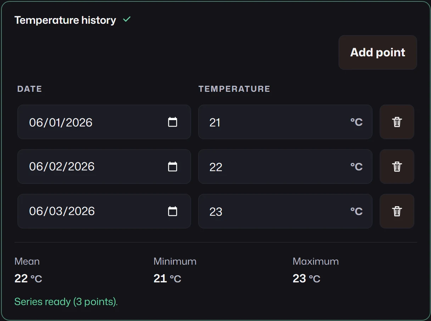Click the DATE column header
Image resolution: width=431 pixels, height=321 pixels.
pos(30,89)
